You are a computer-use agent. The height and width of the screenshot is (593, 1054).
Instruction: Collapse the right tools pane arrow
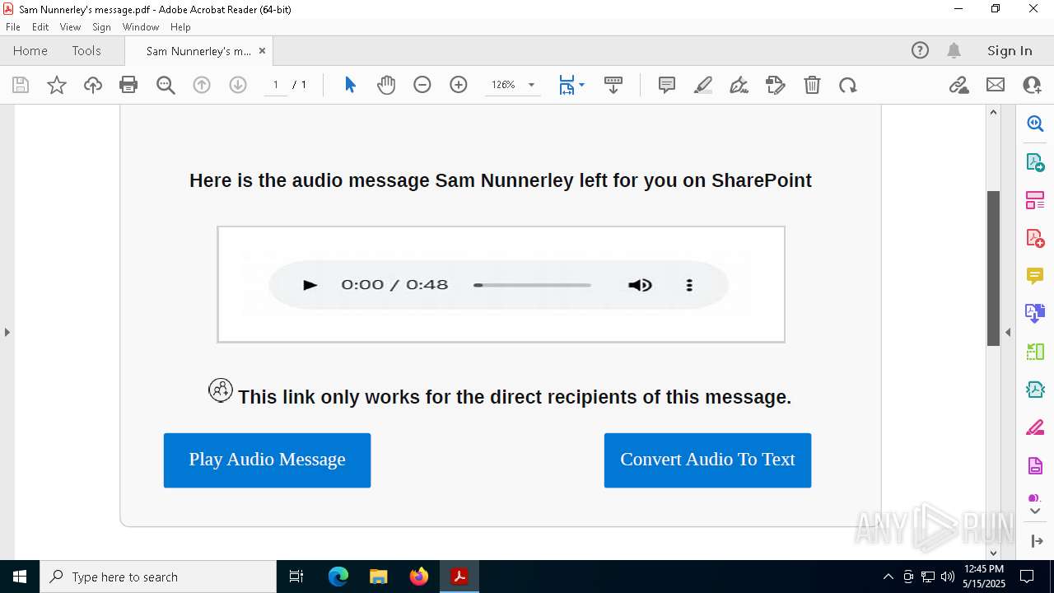coord(1008,332)
